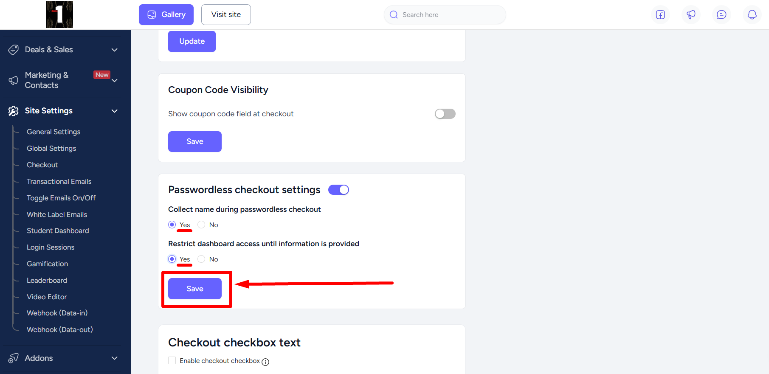The width and height of the screenshot is (769, 374).
Task: Expand the Addons menu chevron
Action: tap(114, 358)
